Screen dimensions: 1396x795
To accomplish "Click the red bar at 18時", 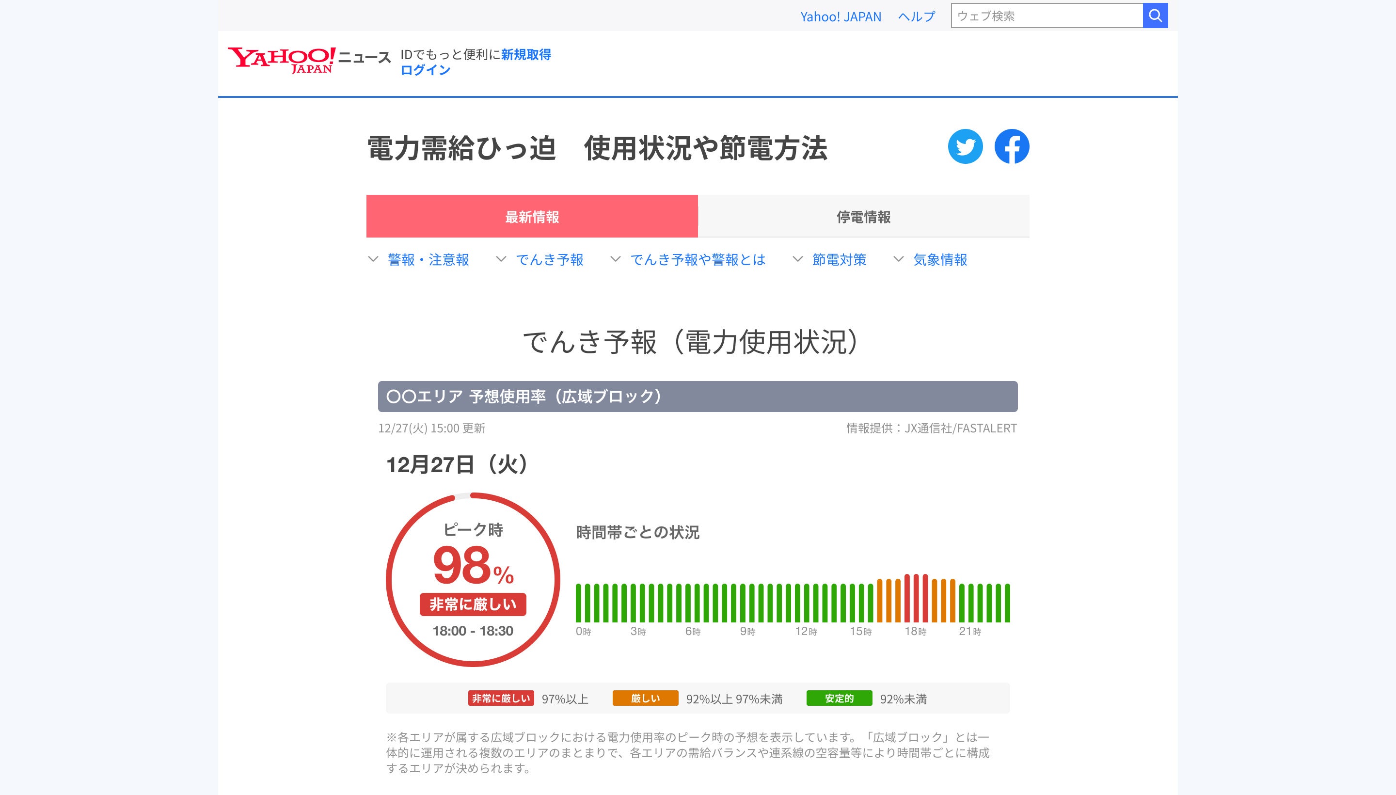I will 907,599.
